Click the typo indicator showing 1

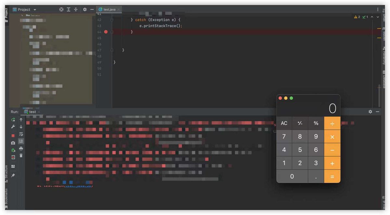click(365, 17)
